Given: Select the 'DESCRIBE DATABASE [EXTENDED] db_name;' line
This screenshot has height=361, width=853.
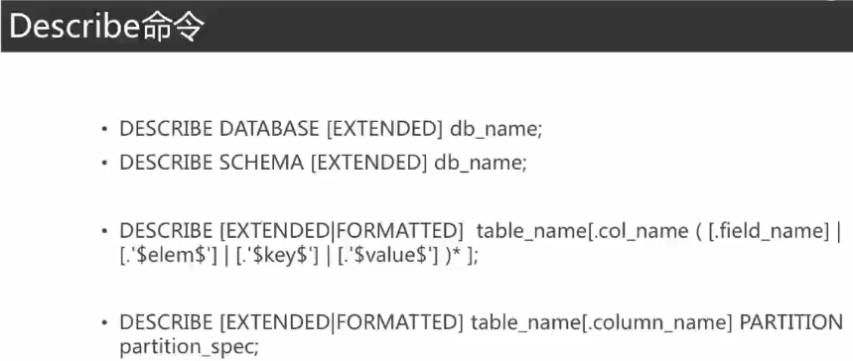Looking at the screenshot, I should [x=331, y=129].
